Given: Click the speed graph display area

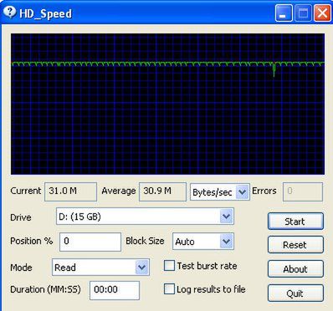Looking at the screenshot, I should [x=167, y=104].
